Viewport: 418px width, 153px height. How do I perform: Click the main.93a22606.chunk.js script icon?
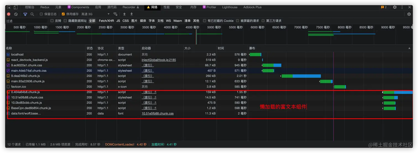(8, 81)
